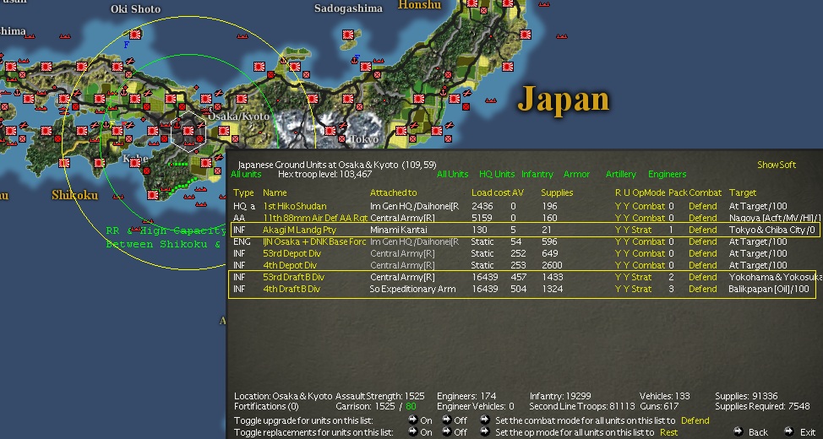This screenshot has width=823, height=439.
Task: Click 'Tokyo & Chiba City' target
Action: click(772, 230)
